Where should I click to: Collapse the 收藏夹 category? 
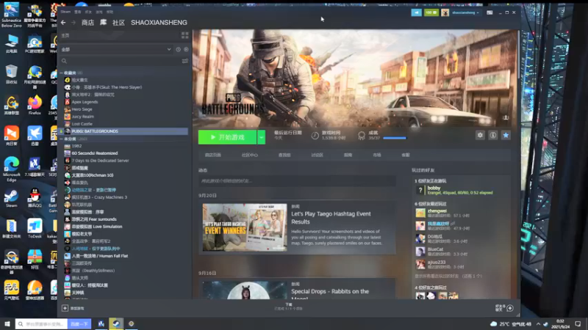62,73
